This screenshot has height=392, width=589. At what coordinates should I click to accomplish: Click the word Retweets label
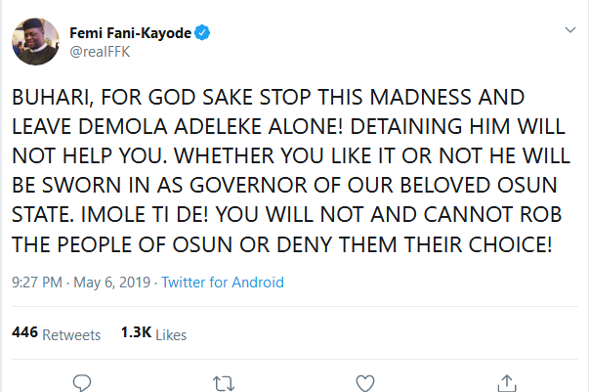pos(70,333)
